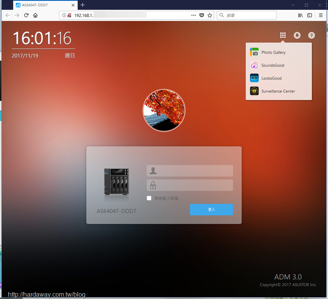Open the apps grid icon

tap(283, 35)
